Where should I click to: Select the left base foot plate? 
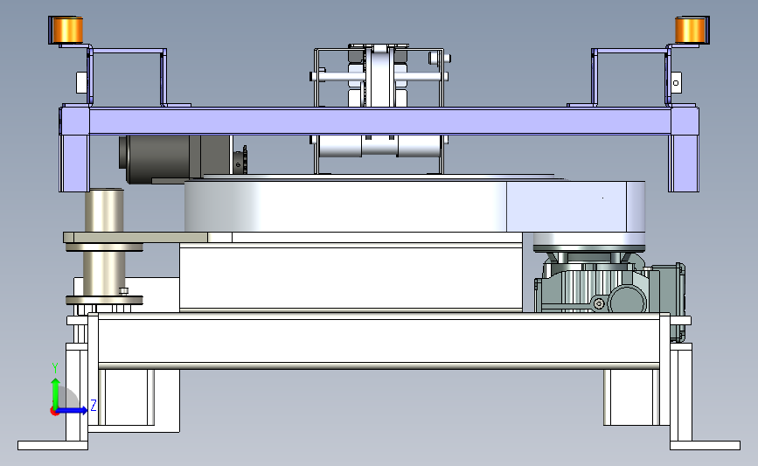(x=52, y=445)
